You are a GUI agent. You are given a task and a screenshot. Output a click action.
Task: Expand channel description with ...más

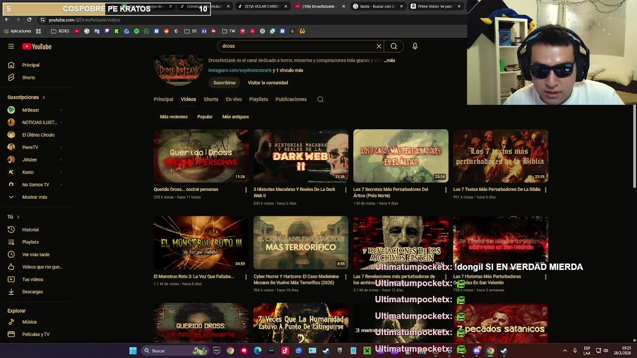[x=390, y=61]
